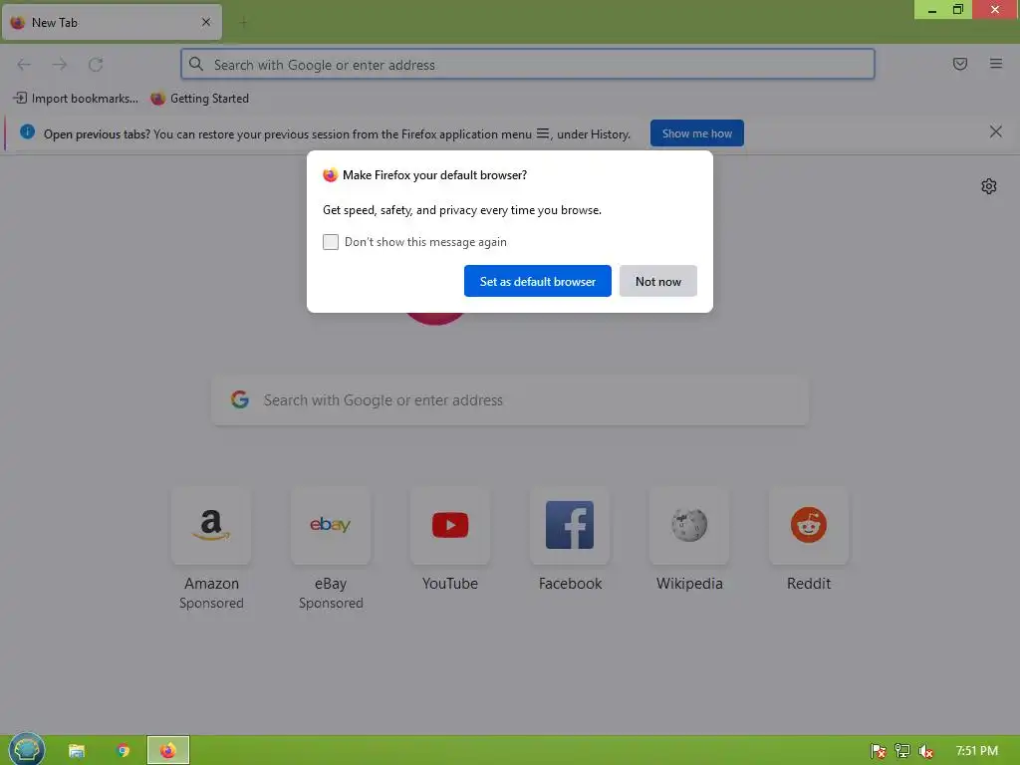Minimize the Firefox window
The width and height of the screenshot is (1020, 765).
[931, 10]
